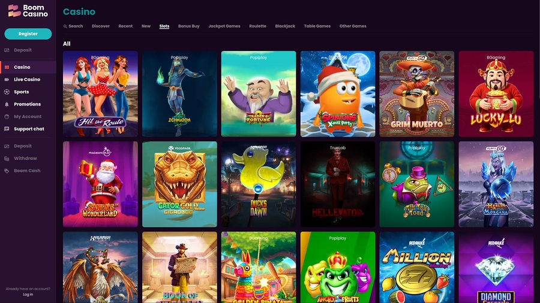Play the Gator Gold Gigablox slot
540x303 pixels.
[179, 184]
